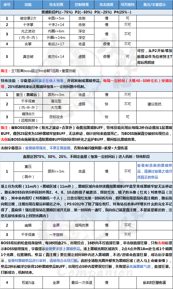Click the 可否格挡 column header
This screenshot has height=289, width=173.
(128, 5)
